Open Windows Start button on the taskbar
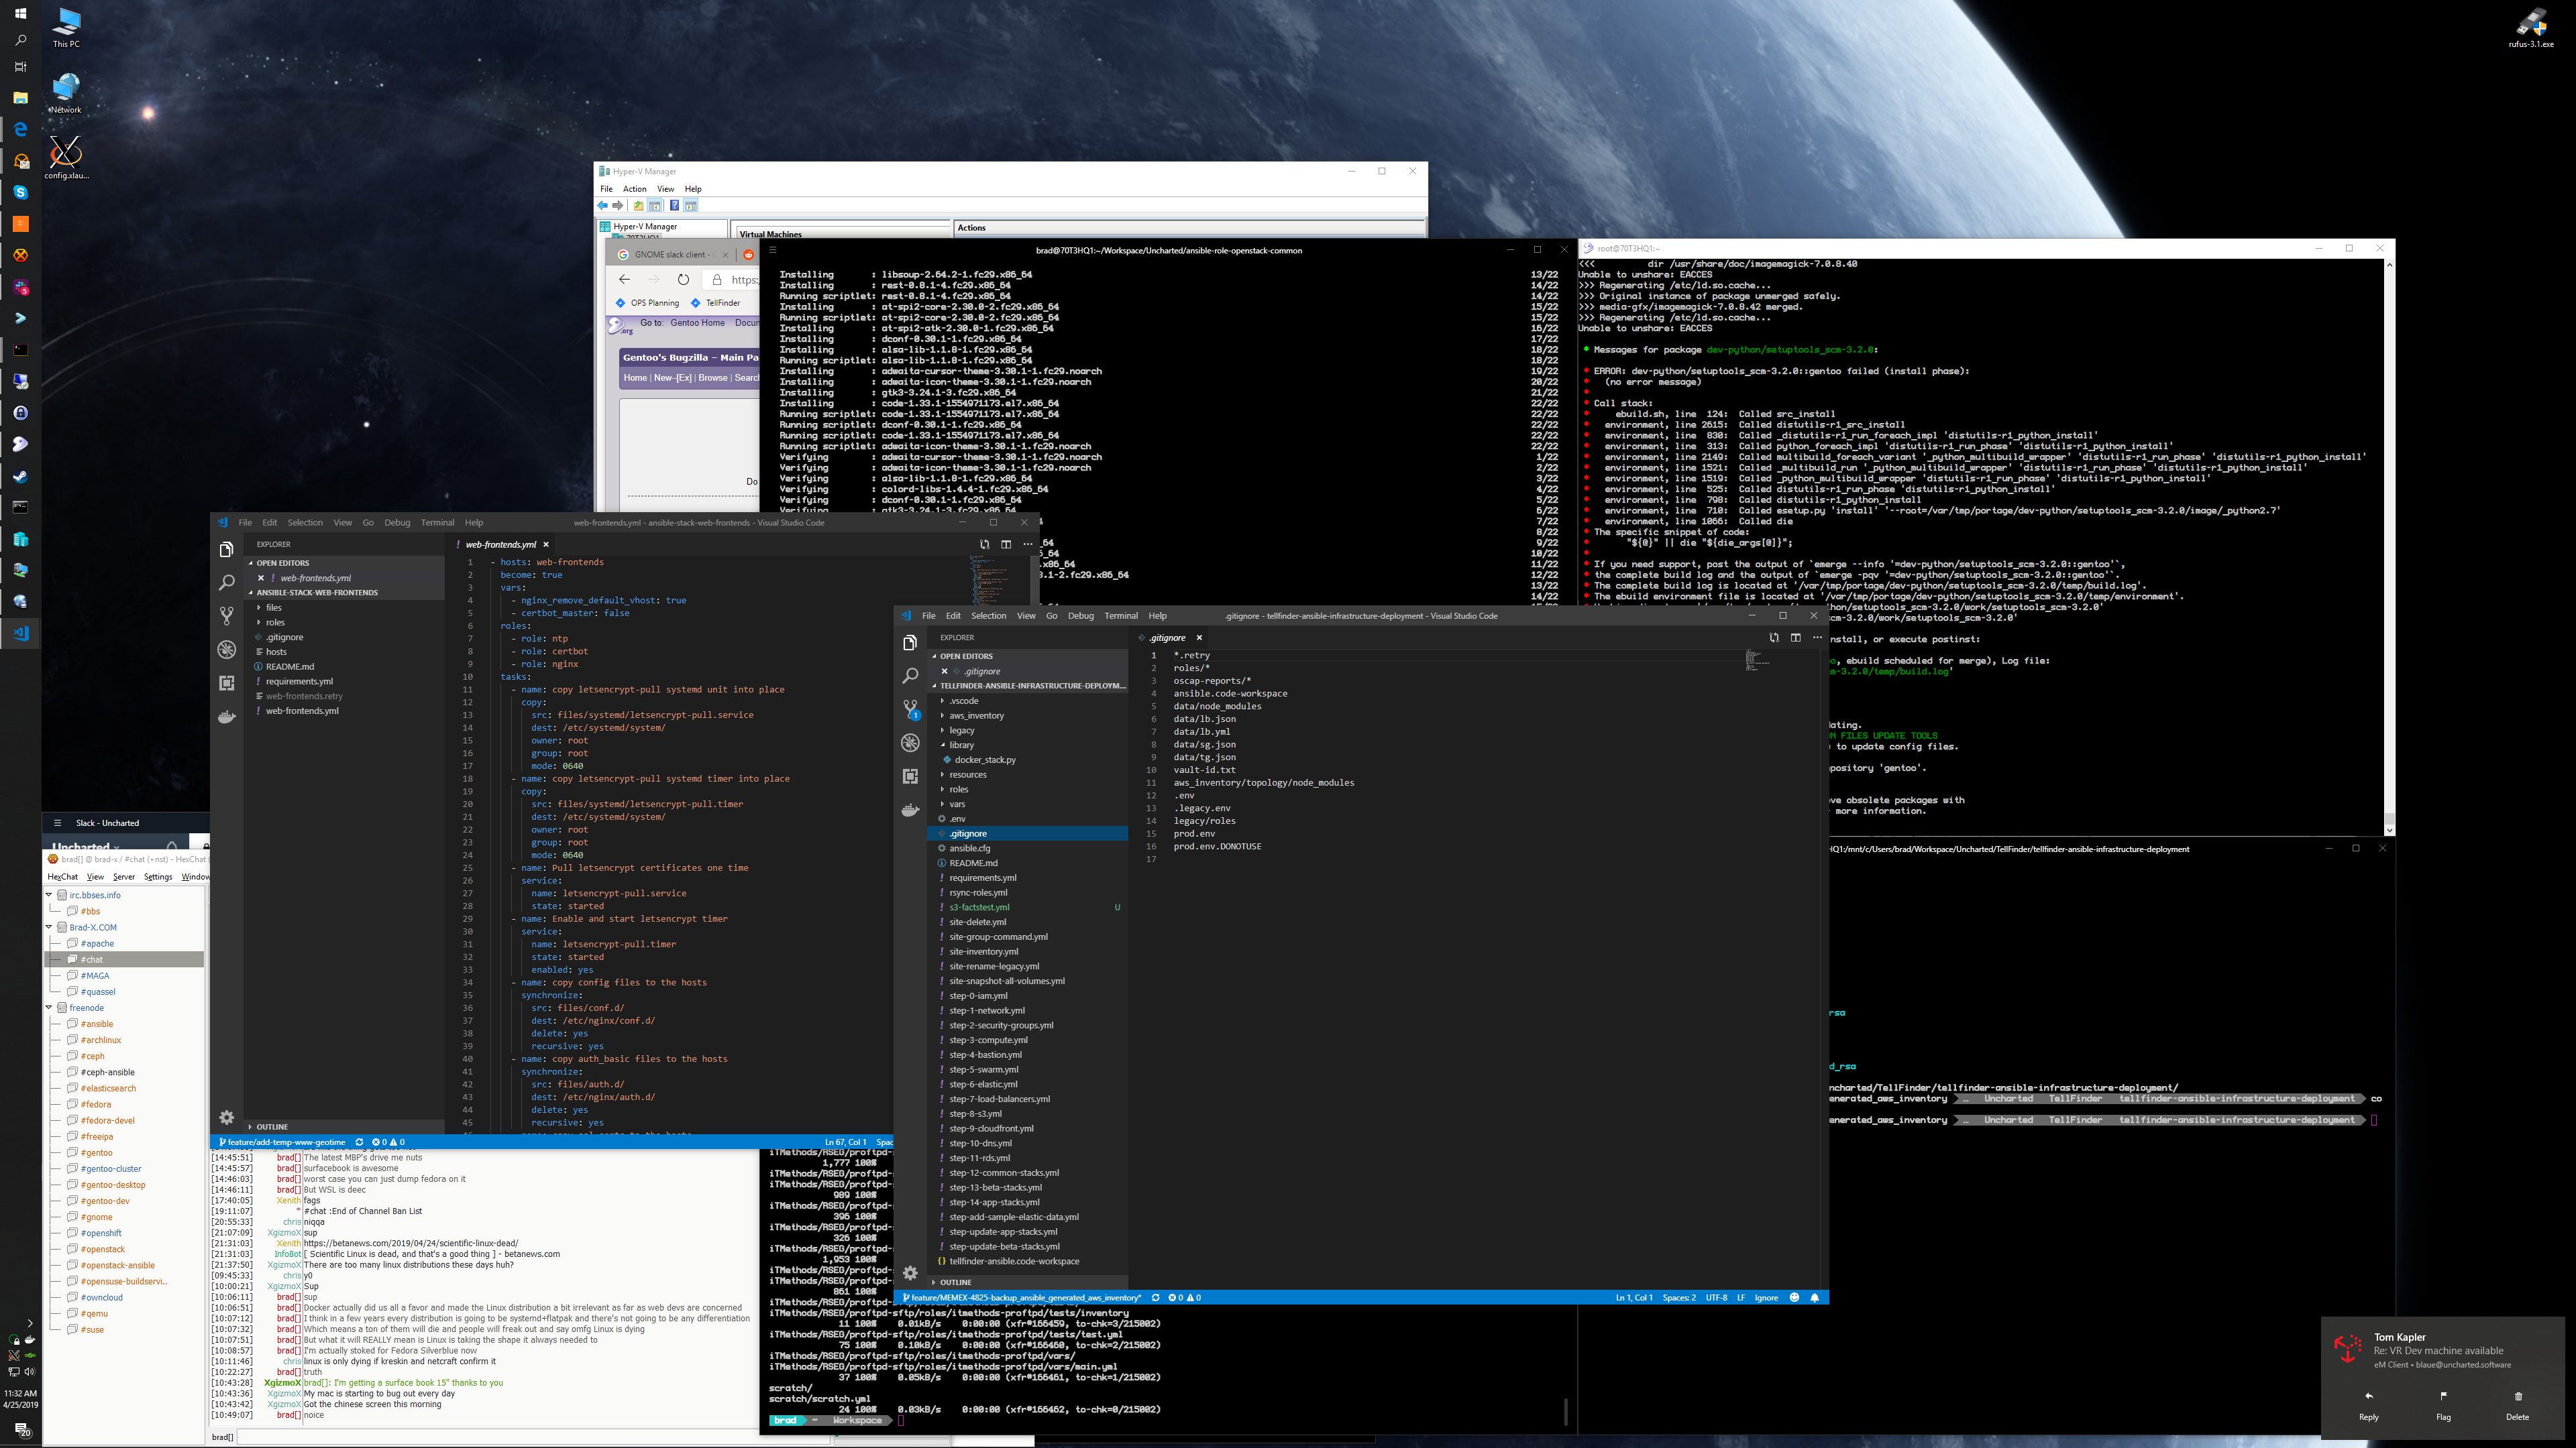This screenshot has height=1448, width=2576. click(x=20, y=13)
